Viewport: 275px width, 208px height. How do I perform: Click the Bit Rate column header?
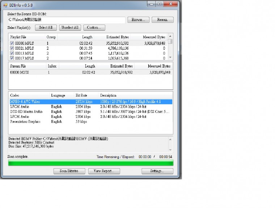click(x=86, y=95)
